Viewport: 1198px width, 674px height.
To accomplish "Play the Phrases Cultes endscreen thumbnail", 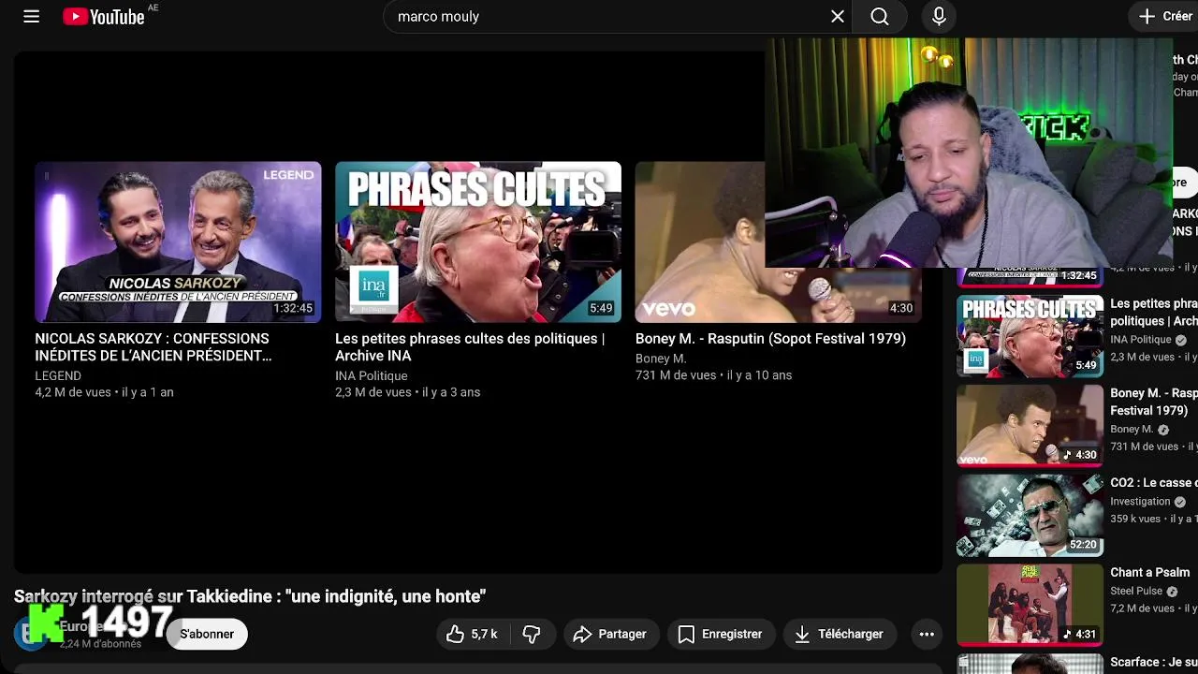I will (478, 242).
